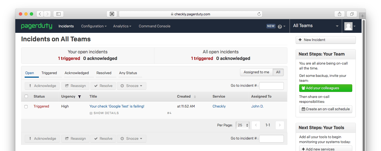The height and width of the screenshot is (151, 381).
Task: Switch filter to Assigned to me
Action: click(256, 72)
